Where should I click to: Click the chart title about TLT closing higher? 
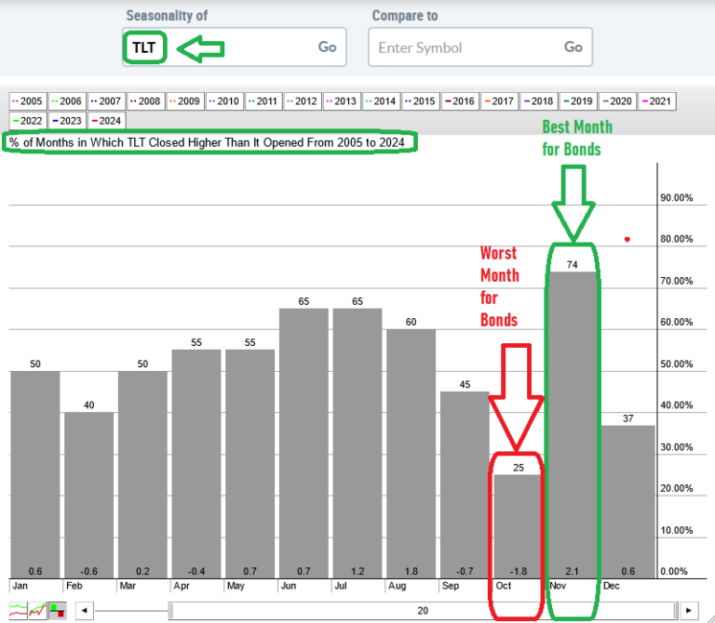[207, 142]
